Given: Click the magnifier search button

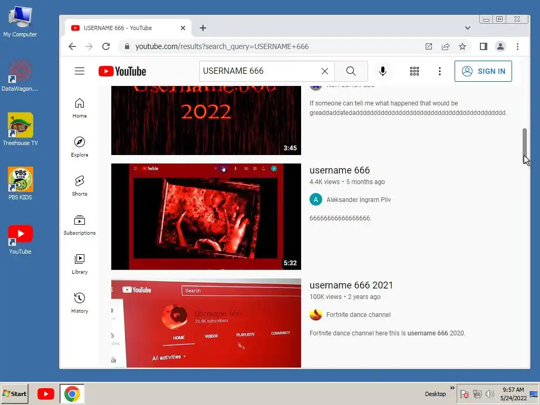Looking at the screenshot, I should coord(351,71).
